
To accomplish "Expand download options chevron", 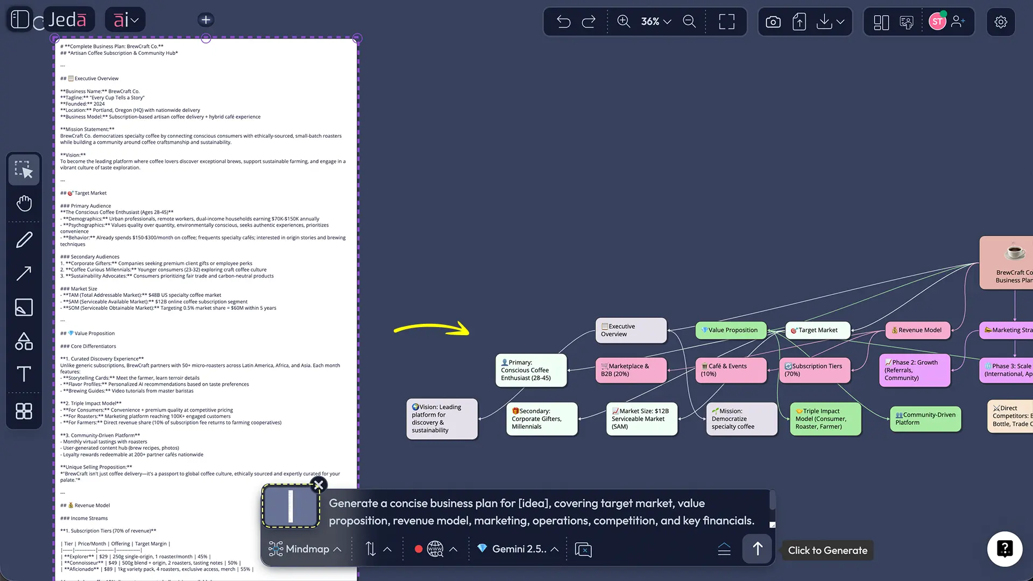I will (840, 22).
